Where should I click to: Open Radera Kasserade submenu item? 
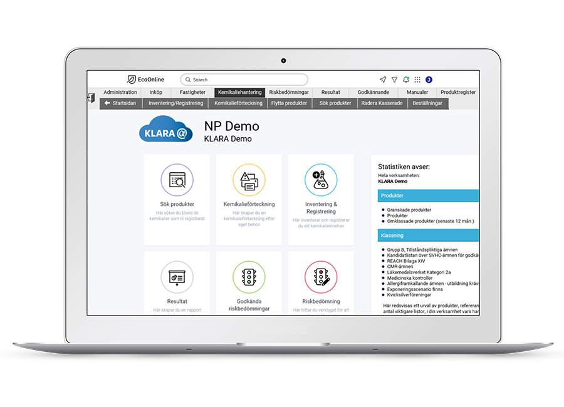click(382, 103)
